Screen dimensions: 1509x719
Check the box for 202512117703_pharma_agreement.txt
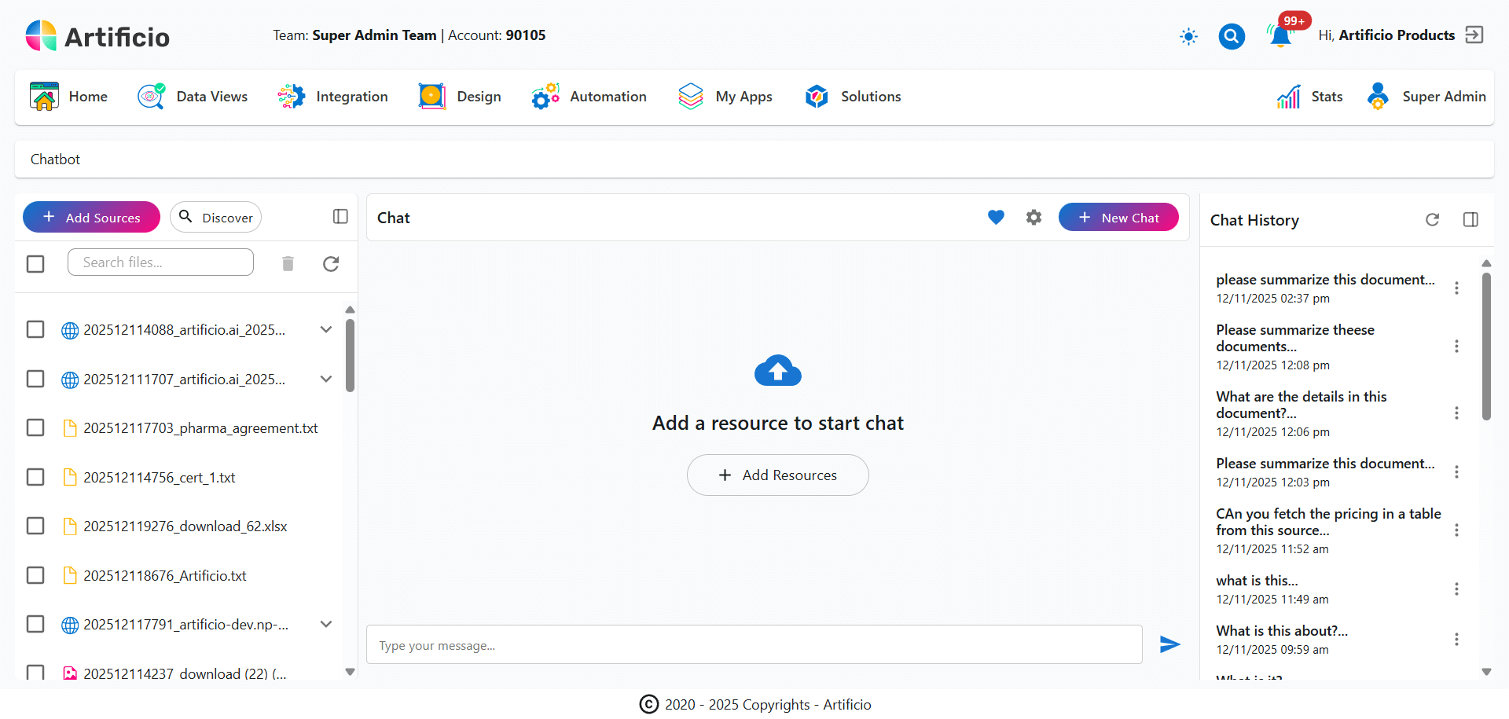(35, 427)
